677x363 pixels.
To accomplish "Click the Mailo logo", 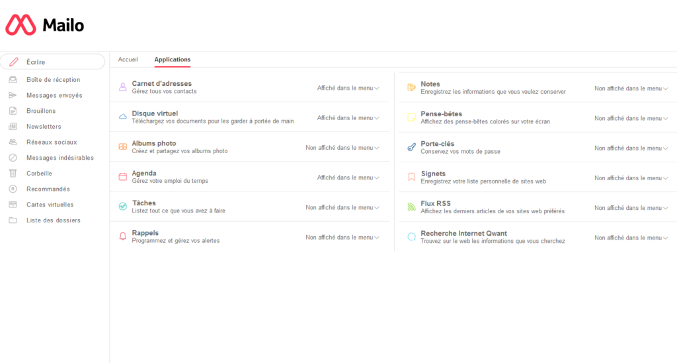I will coord(45,25).
